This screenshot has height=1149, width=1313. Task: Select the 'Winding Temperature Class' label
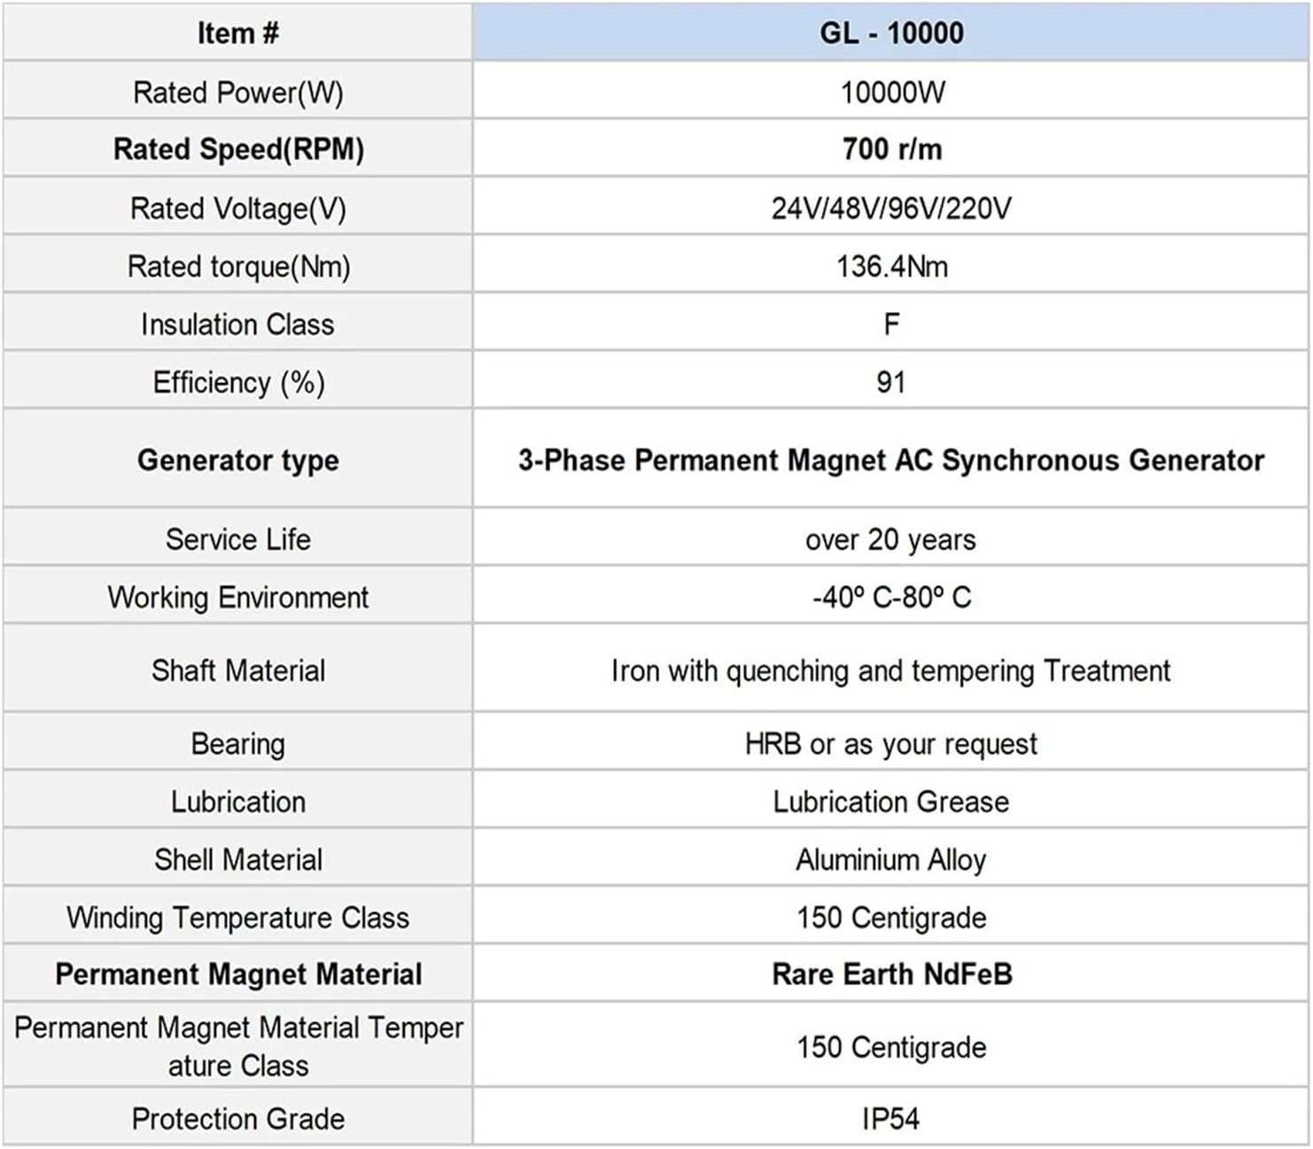237,918
